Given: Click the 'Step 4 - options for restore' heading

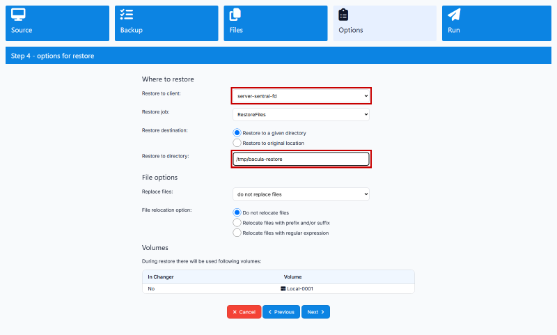Looking at the screenshot, I should [53, 56].
